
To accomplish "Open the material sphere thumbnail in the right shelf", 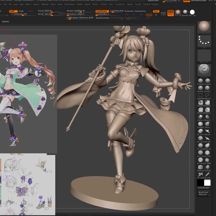I will (204, 27).
